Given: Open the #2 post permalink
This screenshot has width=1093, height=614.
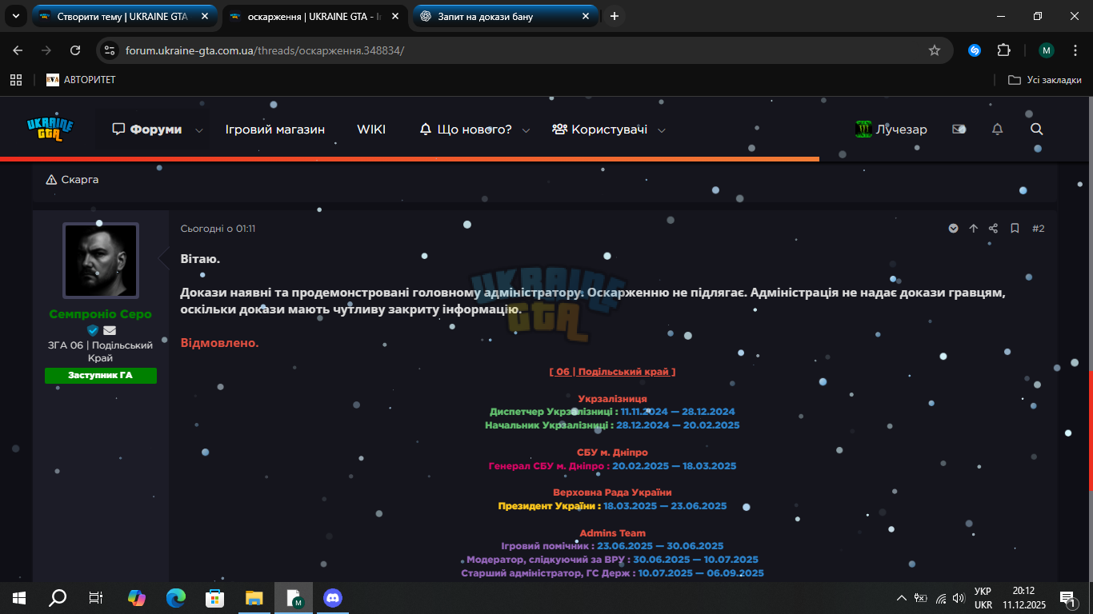Looking at the screenshot, I should point(1039,229).
